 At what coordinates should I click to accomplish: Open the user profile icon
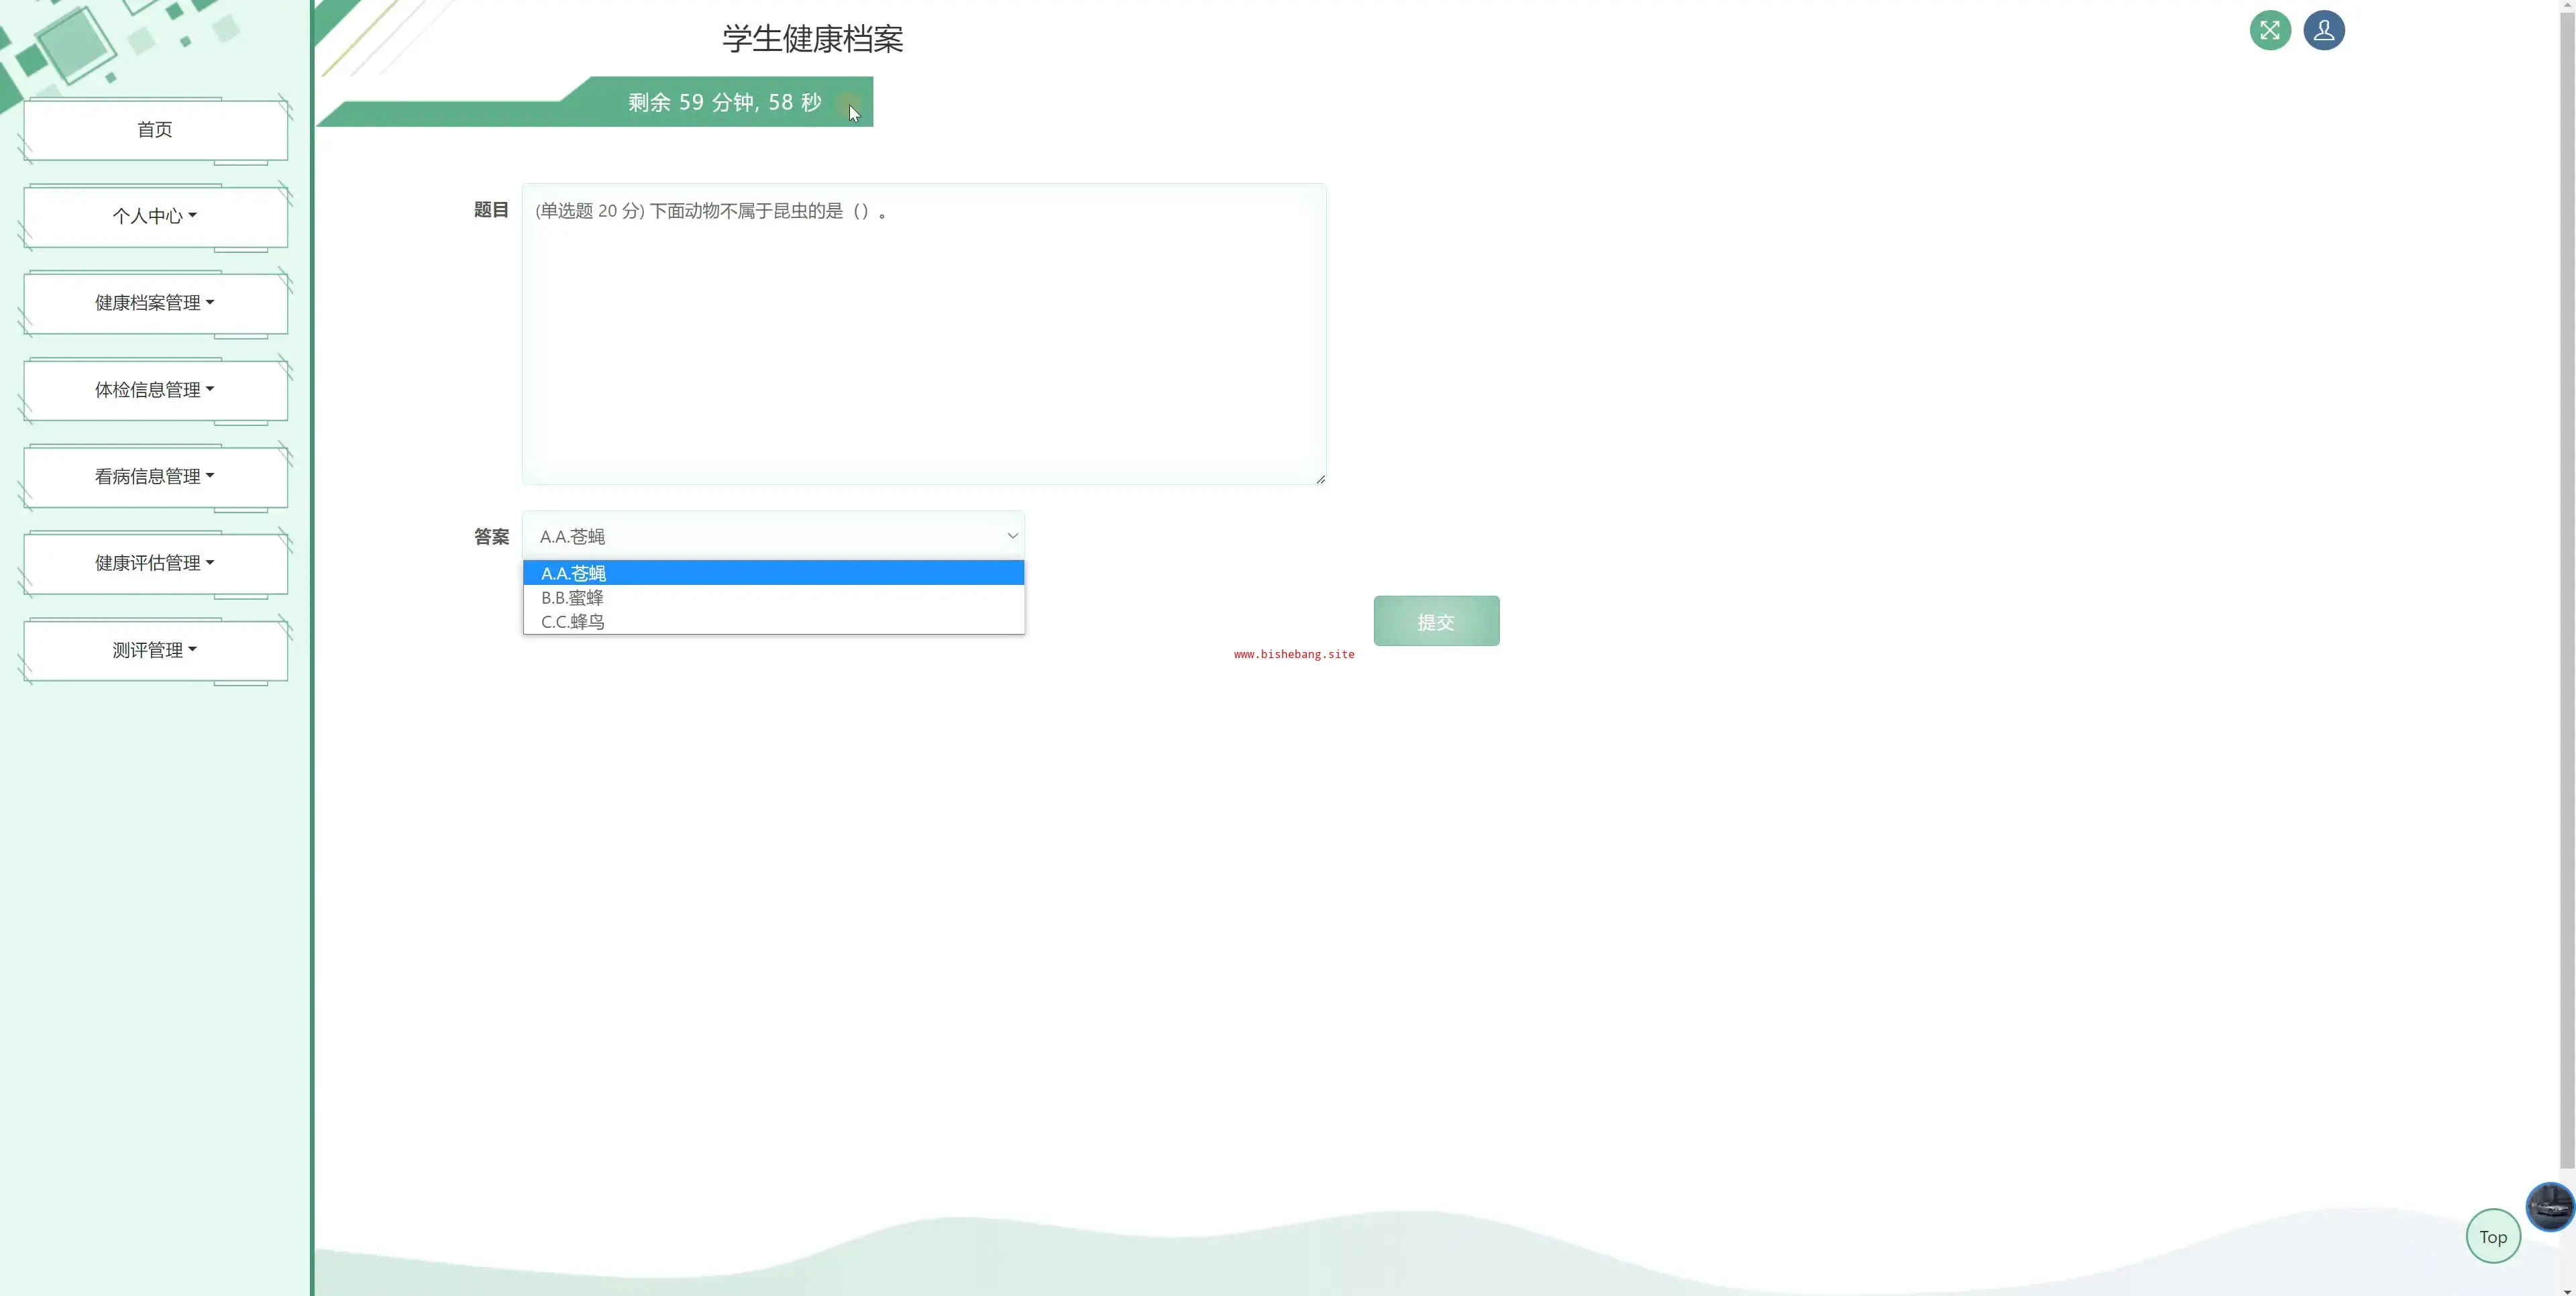coord(2324,30)
